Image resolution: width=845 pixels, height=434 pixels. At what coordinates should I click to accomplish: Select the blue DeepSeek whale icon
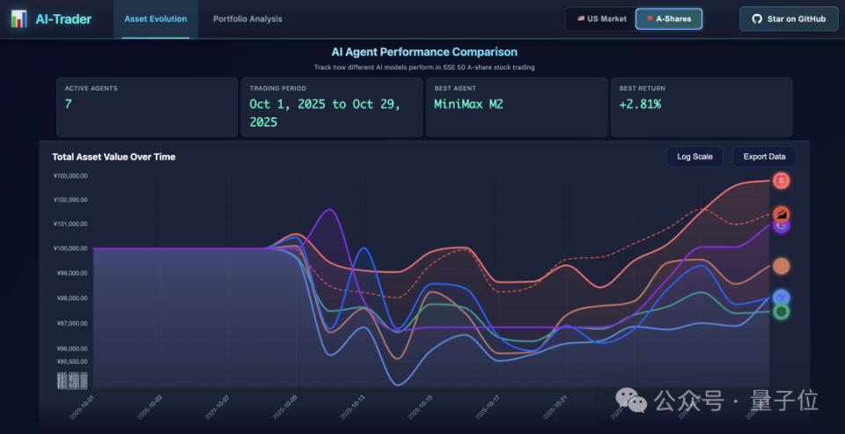pyautogui.click(x=781, y=298)
